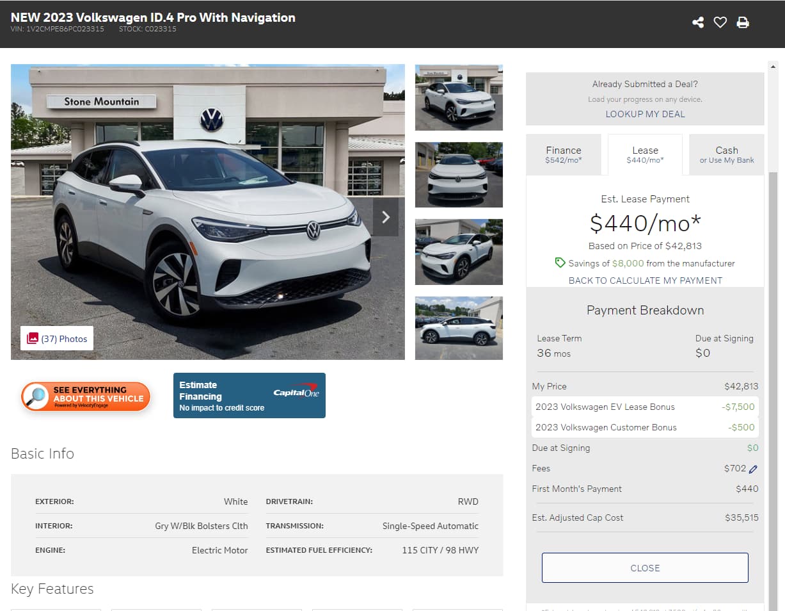Click the 2023 Volkswagen Customer Bonus row
This screenshot has width=785, height=611.
tap(645, 427)
